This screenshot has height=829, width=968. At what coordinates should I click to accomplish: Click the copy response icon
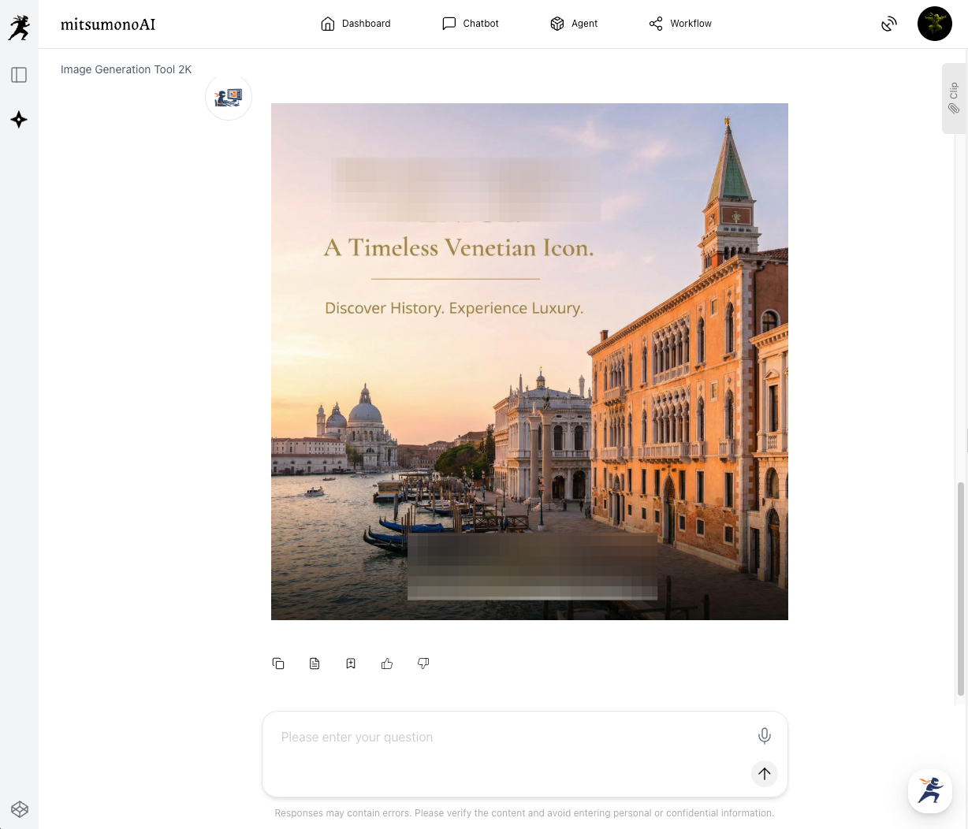[278, 664]
